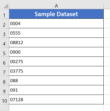Select cell containing 0900
110x111 pixels.
click(56, 52)
